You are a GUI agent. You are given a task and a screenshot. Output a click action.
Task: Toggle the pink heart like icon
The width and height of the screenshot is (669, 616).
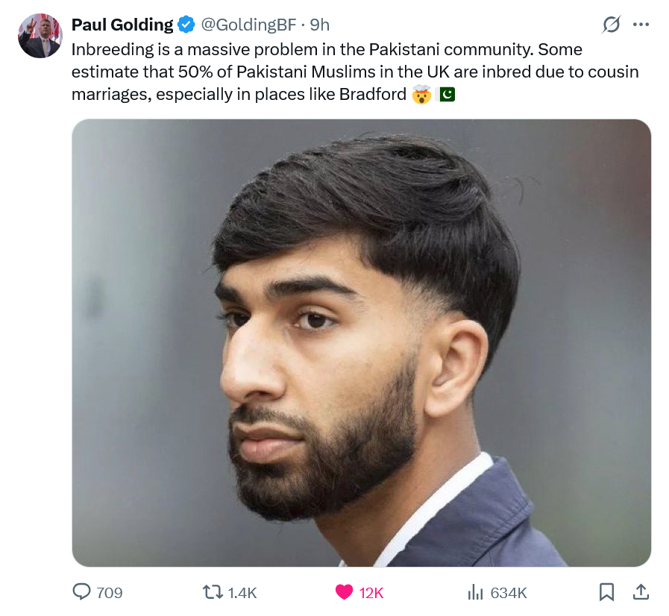(344, 592)
